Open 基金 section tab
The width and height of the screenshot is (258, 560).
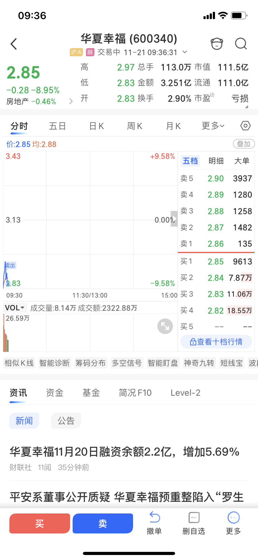pyautogui.click(x=91, y=393)
